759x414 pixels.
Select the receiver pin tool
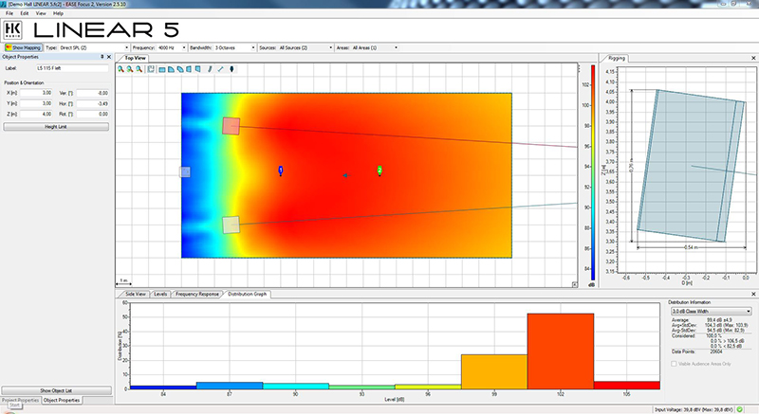point(231,69)
